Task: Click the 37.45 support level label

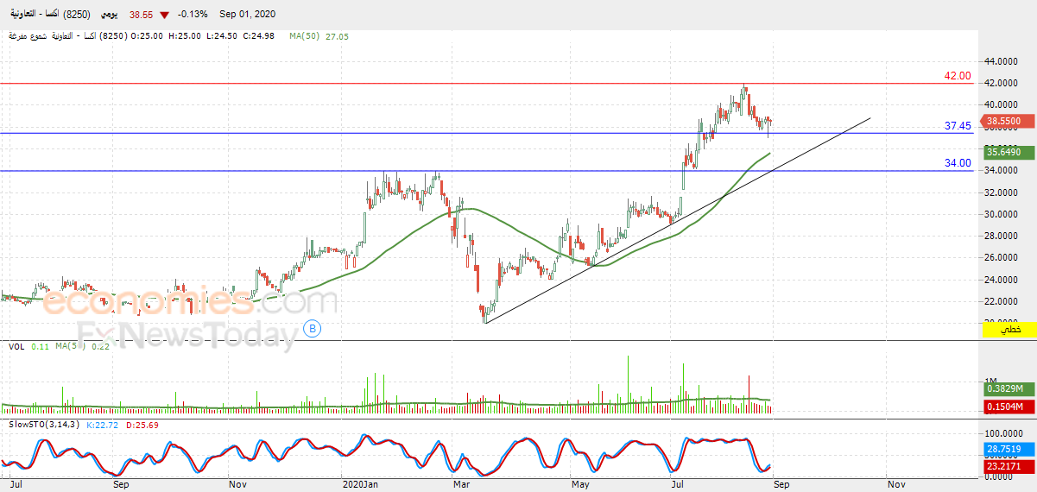Action: click(958, 126)
